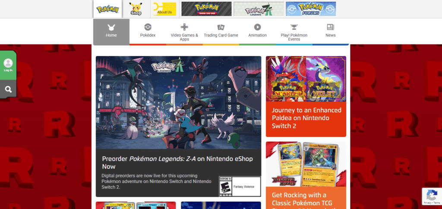Click the News newspaper icon

[x=330, y=27]
